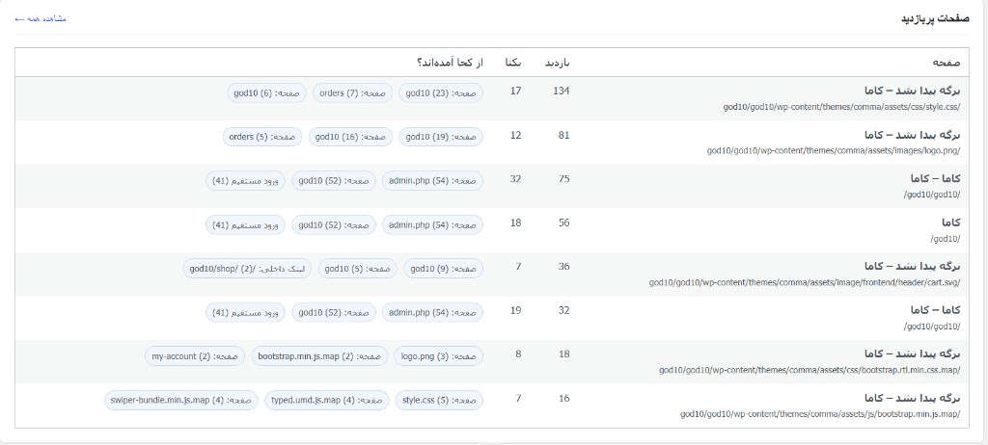This screenshot has width=988, height=445.
Task: Click the 'bootstrap.min.js.map (2)' referrer badge
Action: click(x=319, y=356)
